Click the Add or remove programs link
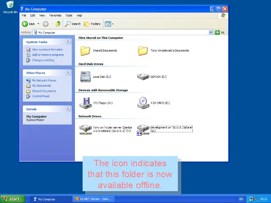The width and height of the screenshot is (271, 203). coord(47,55)
